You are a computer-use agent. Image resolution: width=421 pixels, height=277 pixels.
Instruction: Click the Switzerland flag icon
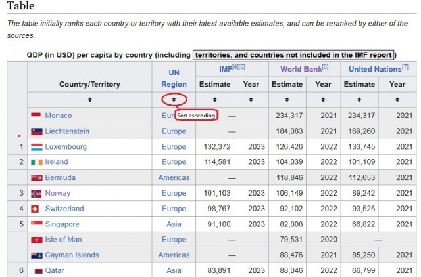click(x=35, y=209)
